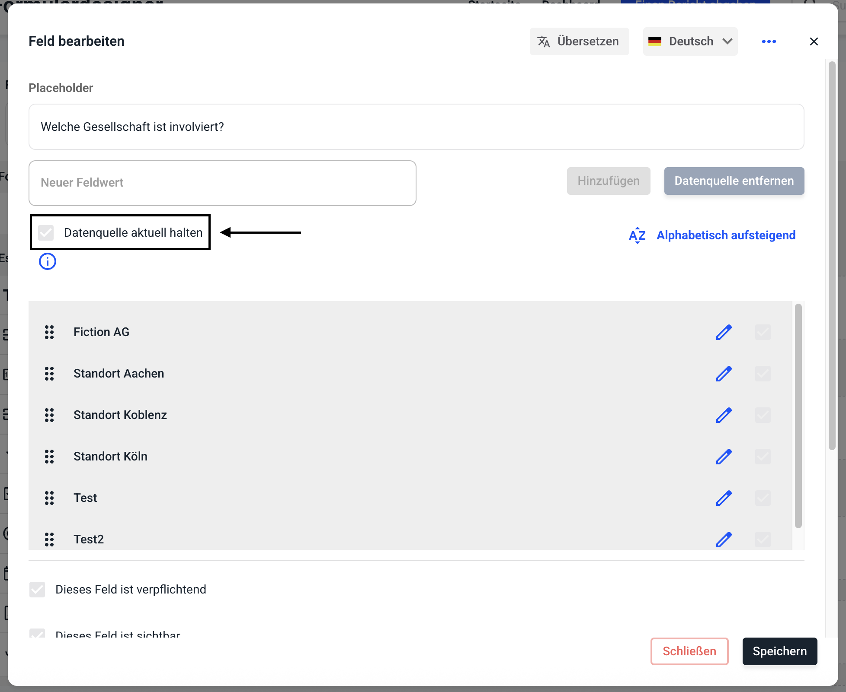Click the Übersetzen translate button
The height and width of the screenshot is (692, 846).
tap(579, 41)
